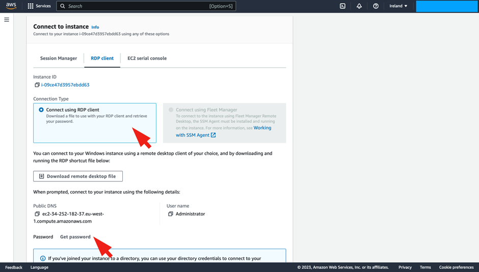This screenshot has height=272, width=479.
Task: Open the Terms link in the footer
Action: click(425, 267)
